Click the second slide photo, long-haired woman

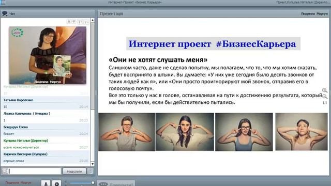tap(185, 132)
